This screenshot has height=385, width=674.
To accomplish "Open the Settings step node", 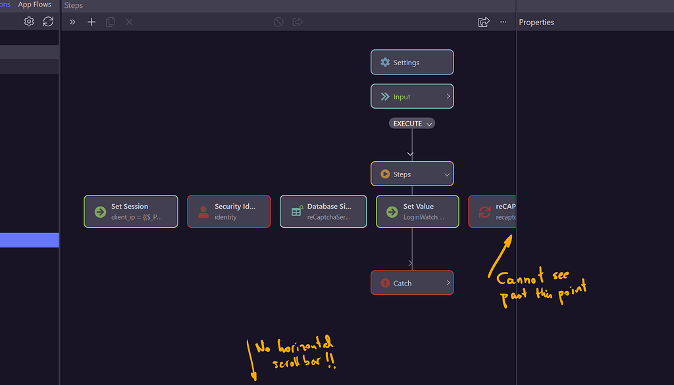I will [412, 62].
